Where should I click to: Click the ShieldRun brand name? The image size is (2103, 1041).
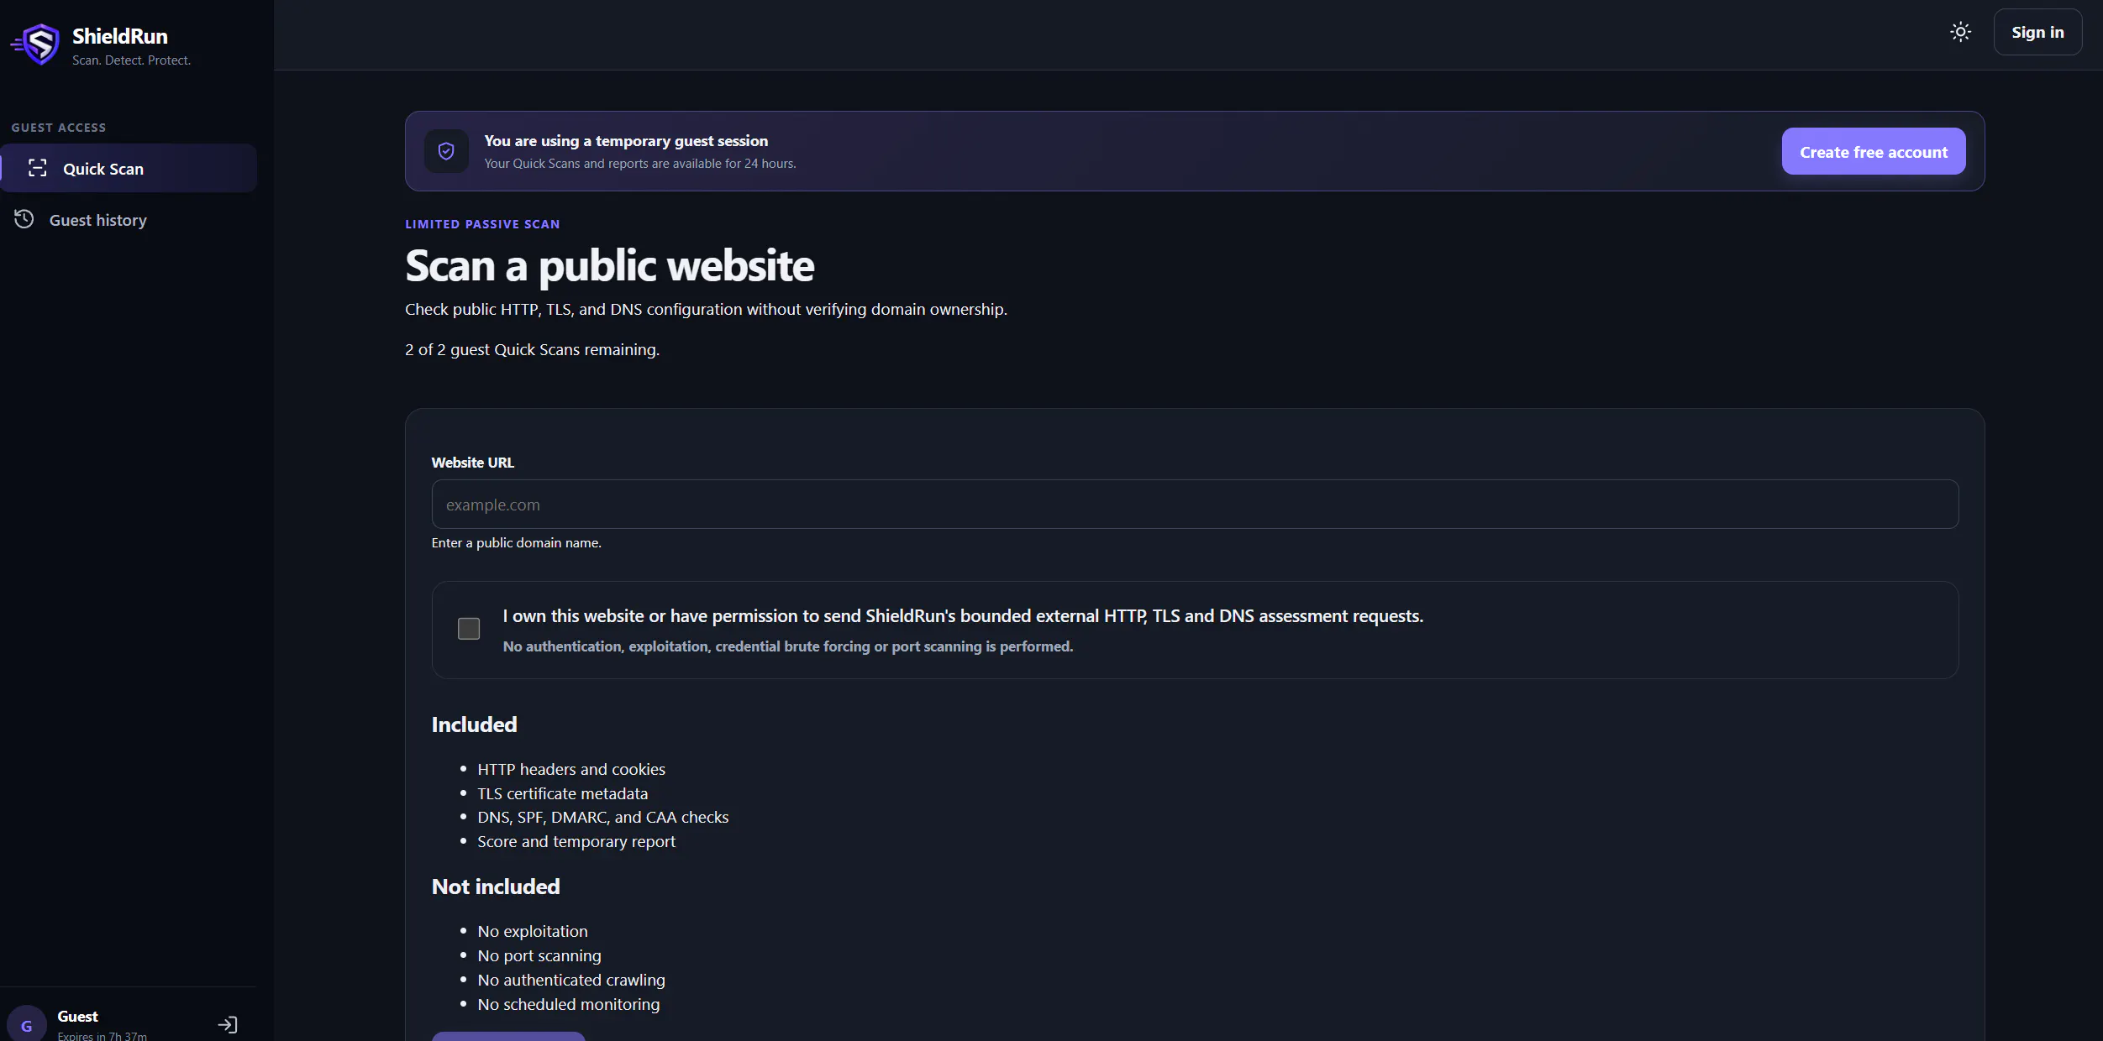pos(120,36)
